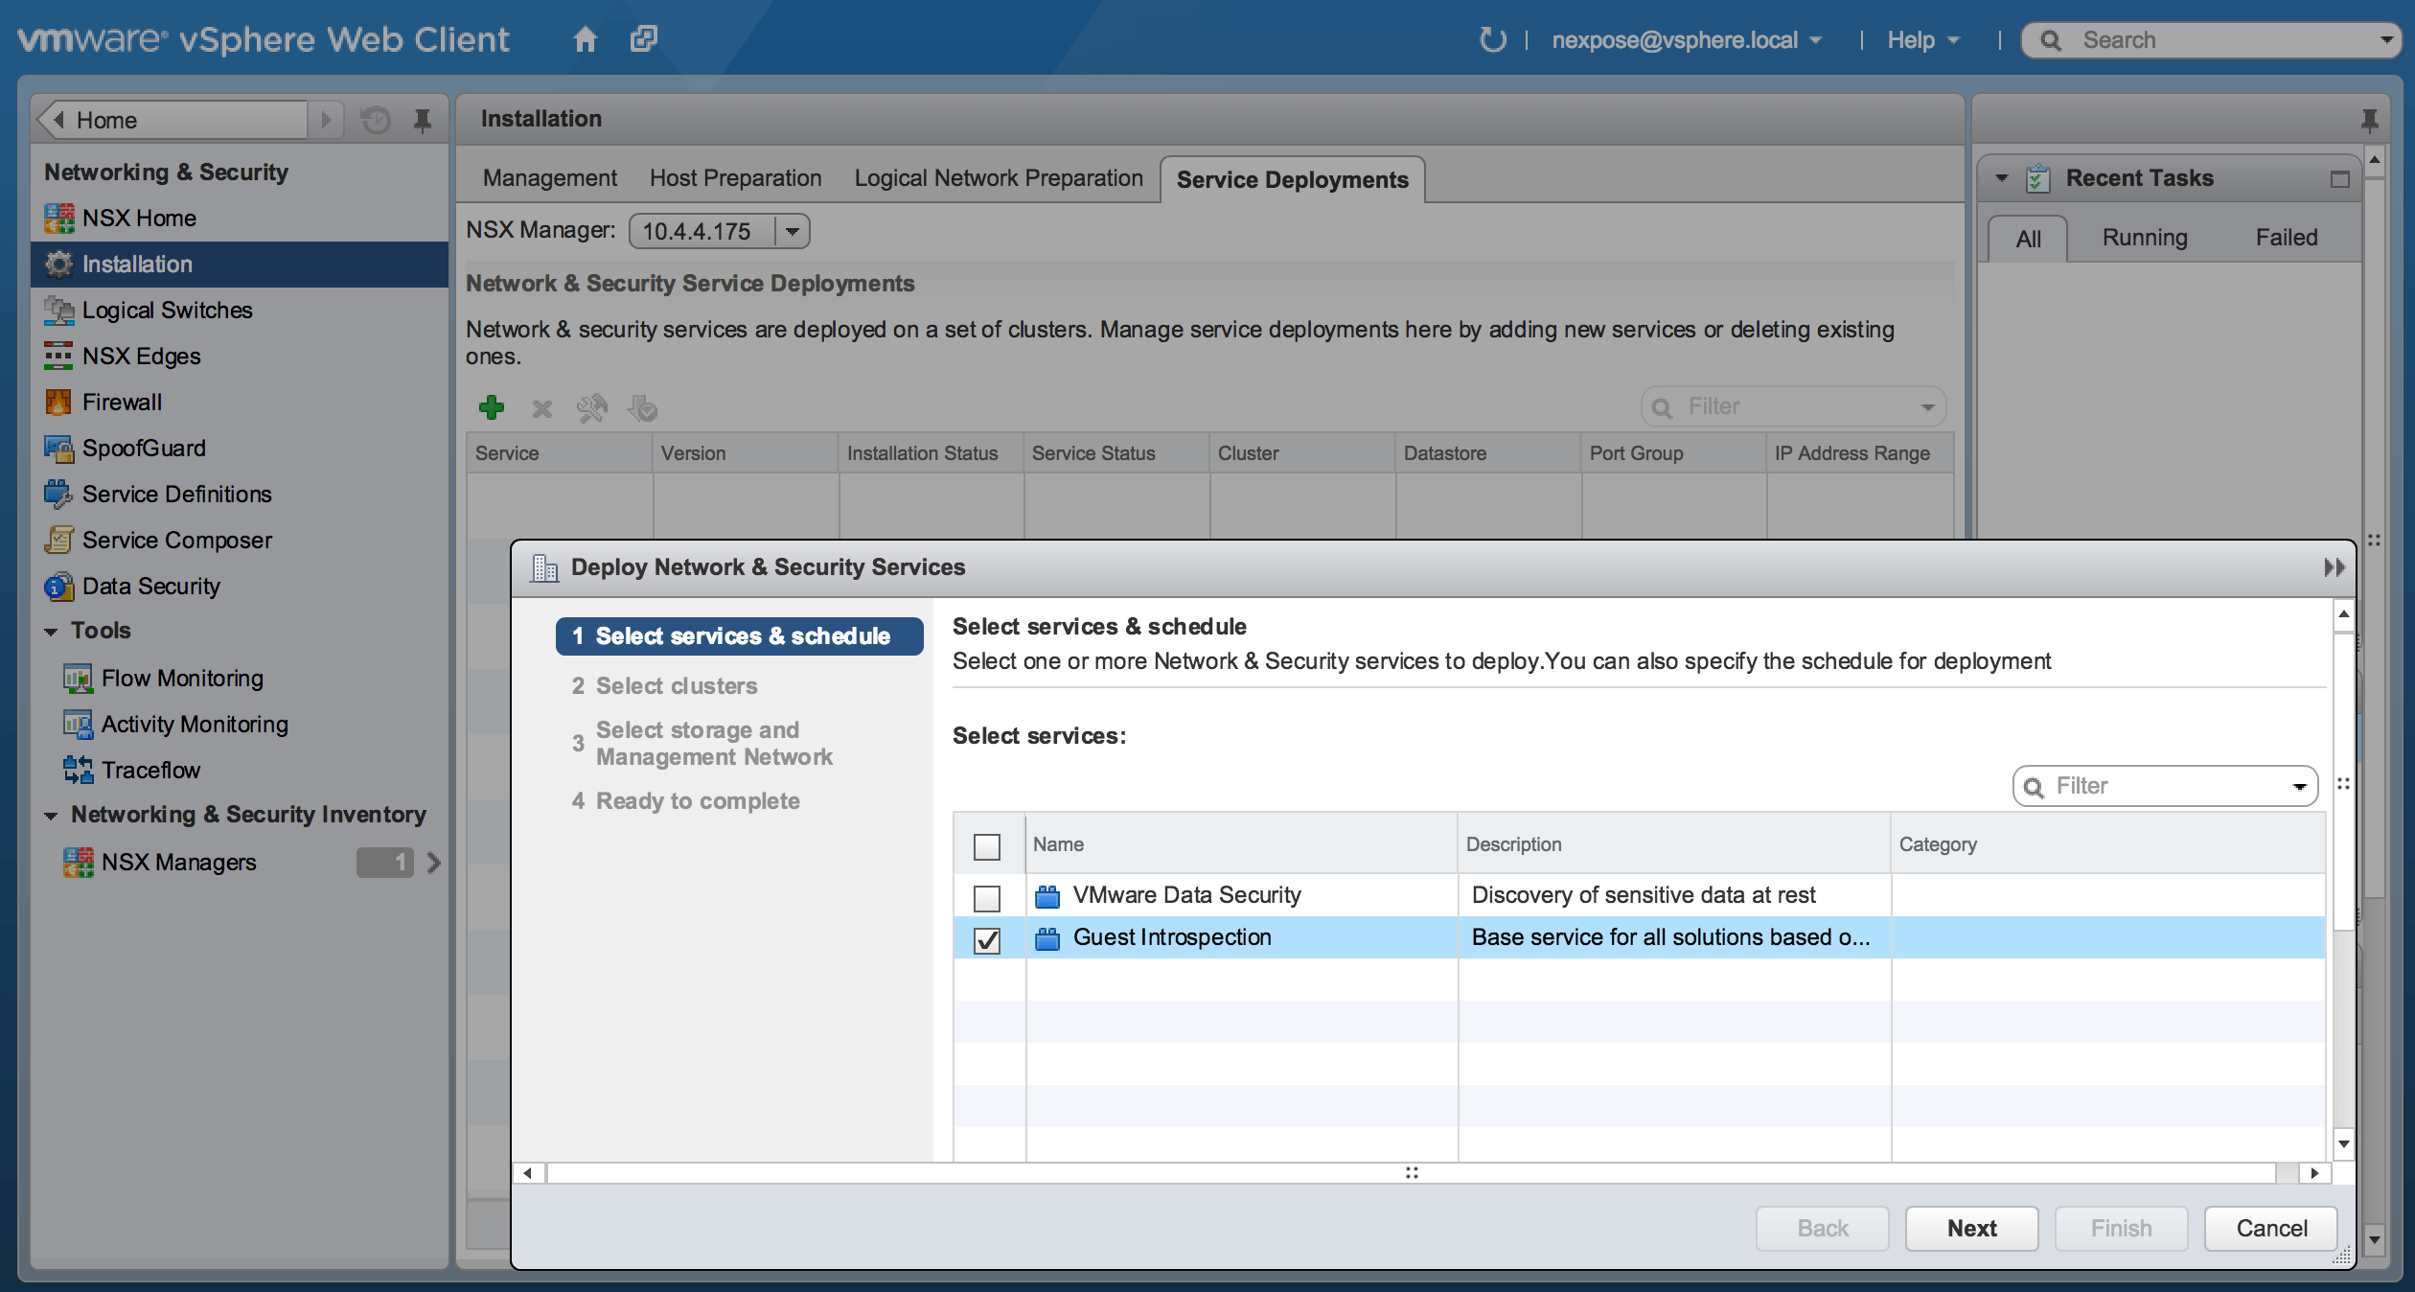Pin the Recent Tasks side panel
The image size is (2415, 1292).
[2370, 120]
